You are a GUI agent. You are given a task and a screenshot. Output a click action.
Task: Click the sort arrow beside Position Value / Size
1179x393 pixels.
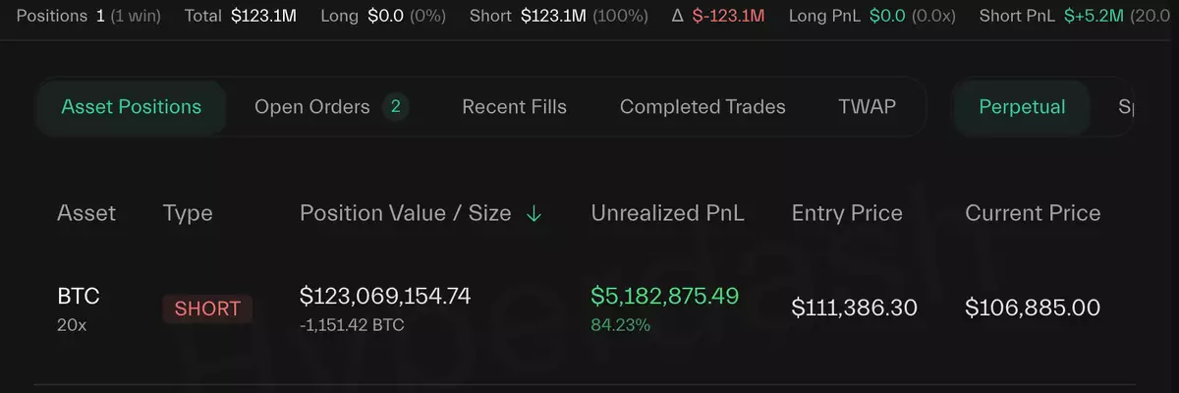click(x=533, y=213)
